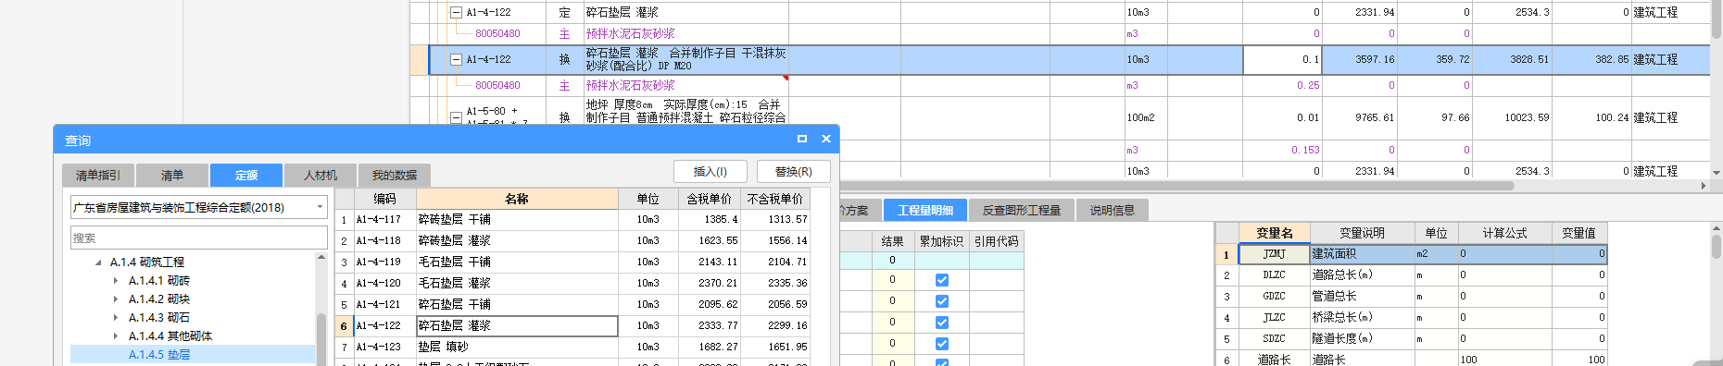Maximize the 查询 dialog

point(802,139)
